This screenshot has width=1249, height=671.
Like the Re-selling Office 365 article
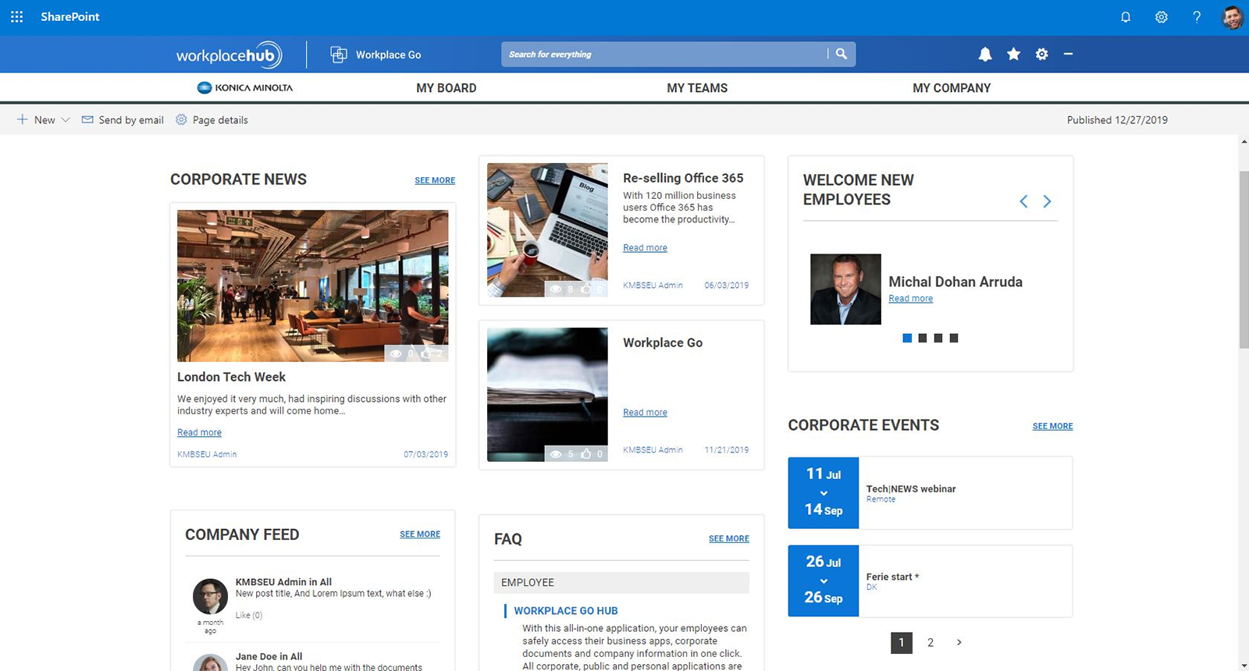[586, 289]
